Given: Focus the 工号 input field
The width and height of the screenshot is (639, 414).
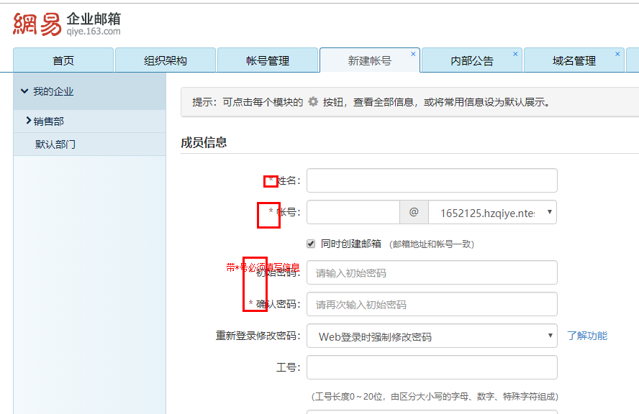Looking at the screenshot, I should [432, 367].
